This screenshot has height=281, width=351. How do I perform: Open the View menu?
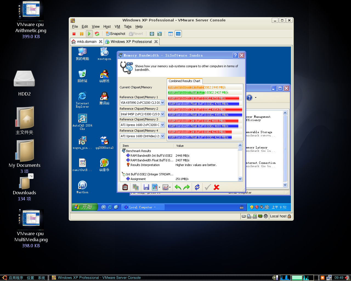pyautogui.click(x=96, y=27)
